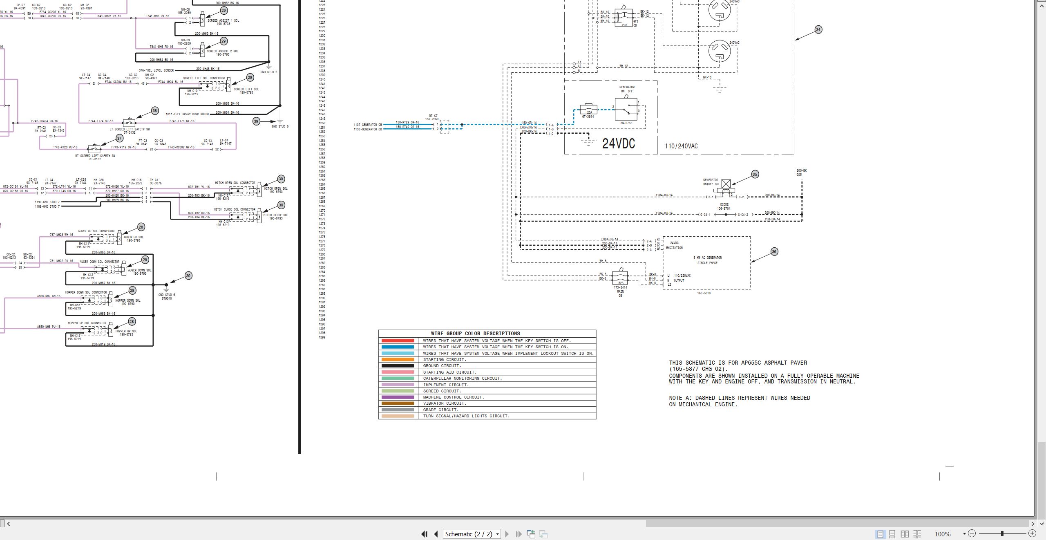Click the 'DIODE 106-8704' label
Screen dimensions: 1046x540
click(724, 206)
